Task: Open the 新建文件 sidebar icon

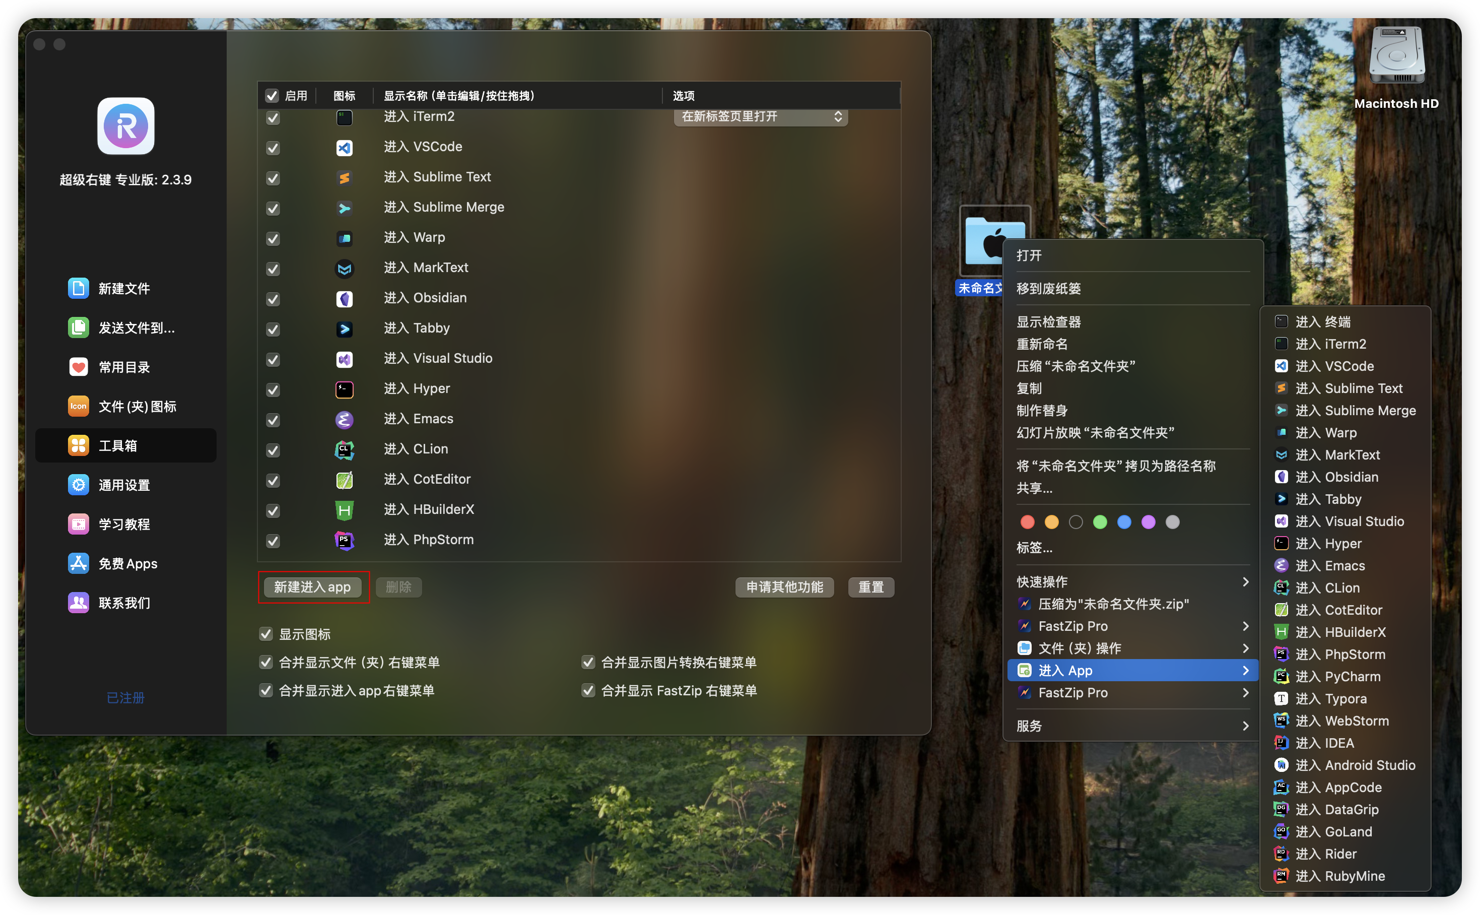Action: (78, 289)
